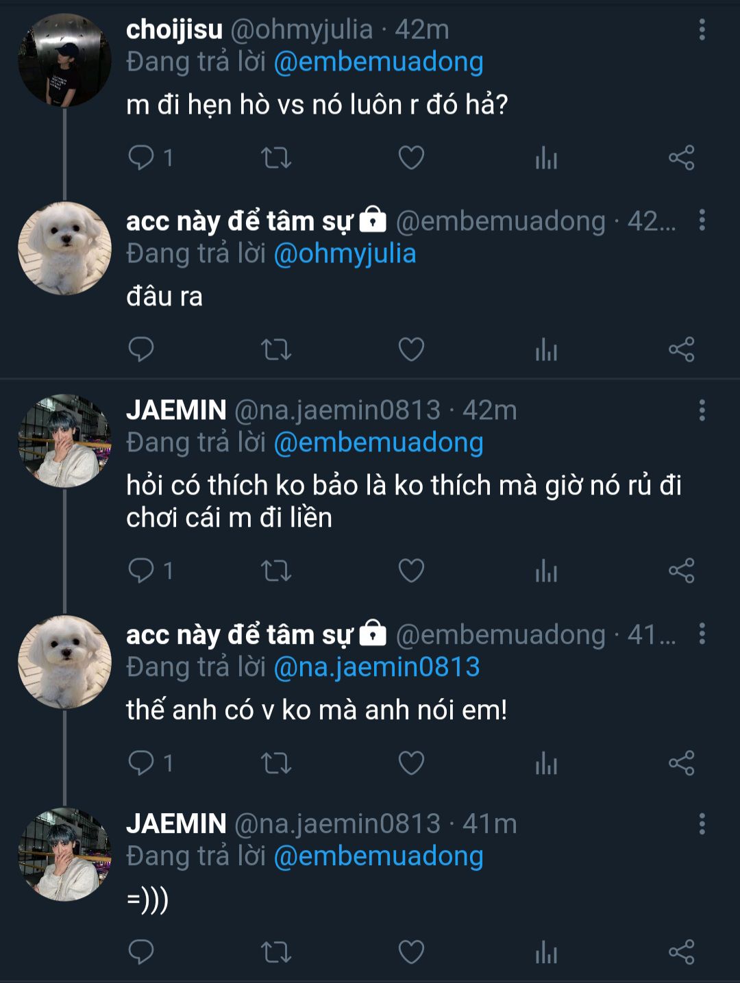Retweet choijisu's tweet
Image resolution: width=740 pixels, height=983 pixels.
click(276, 158)
